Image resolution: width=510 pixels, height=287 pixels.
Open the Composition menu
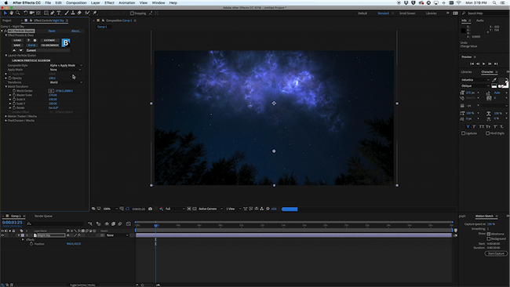click(76, 2)
